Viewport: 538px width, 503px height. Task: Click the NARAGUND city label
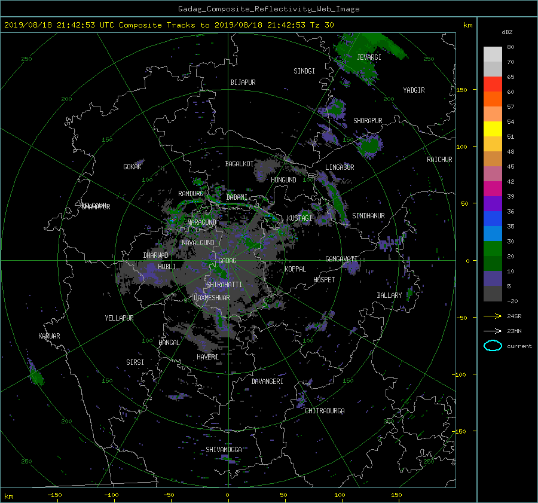[202, 222]
